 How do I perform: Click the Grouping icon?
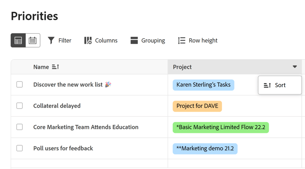tap(134, 41)
